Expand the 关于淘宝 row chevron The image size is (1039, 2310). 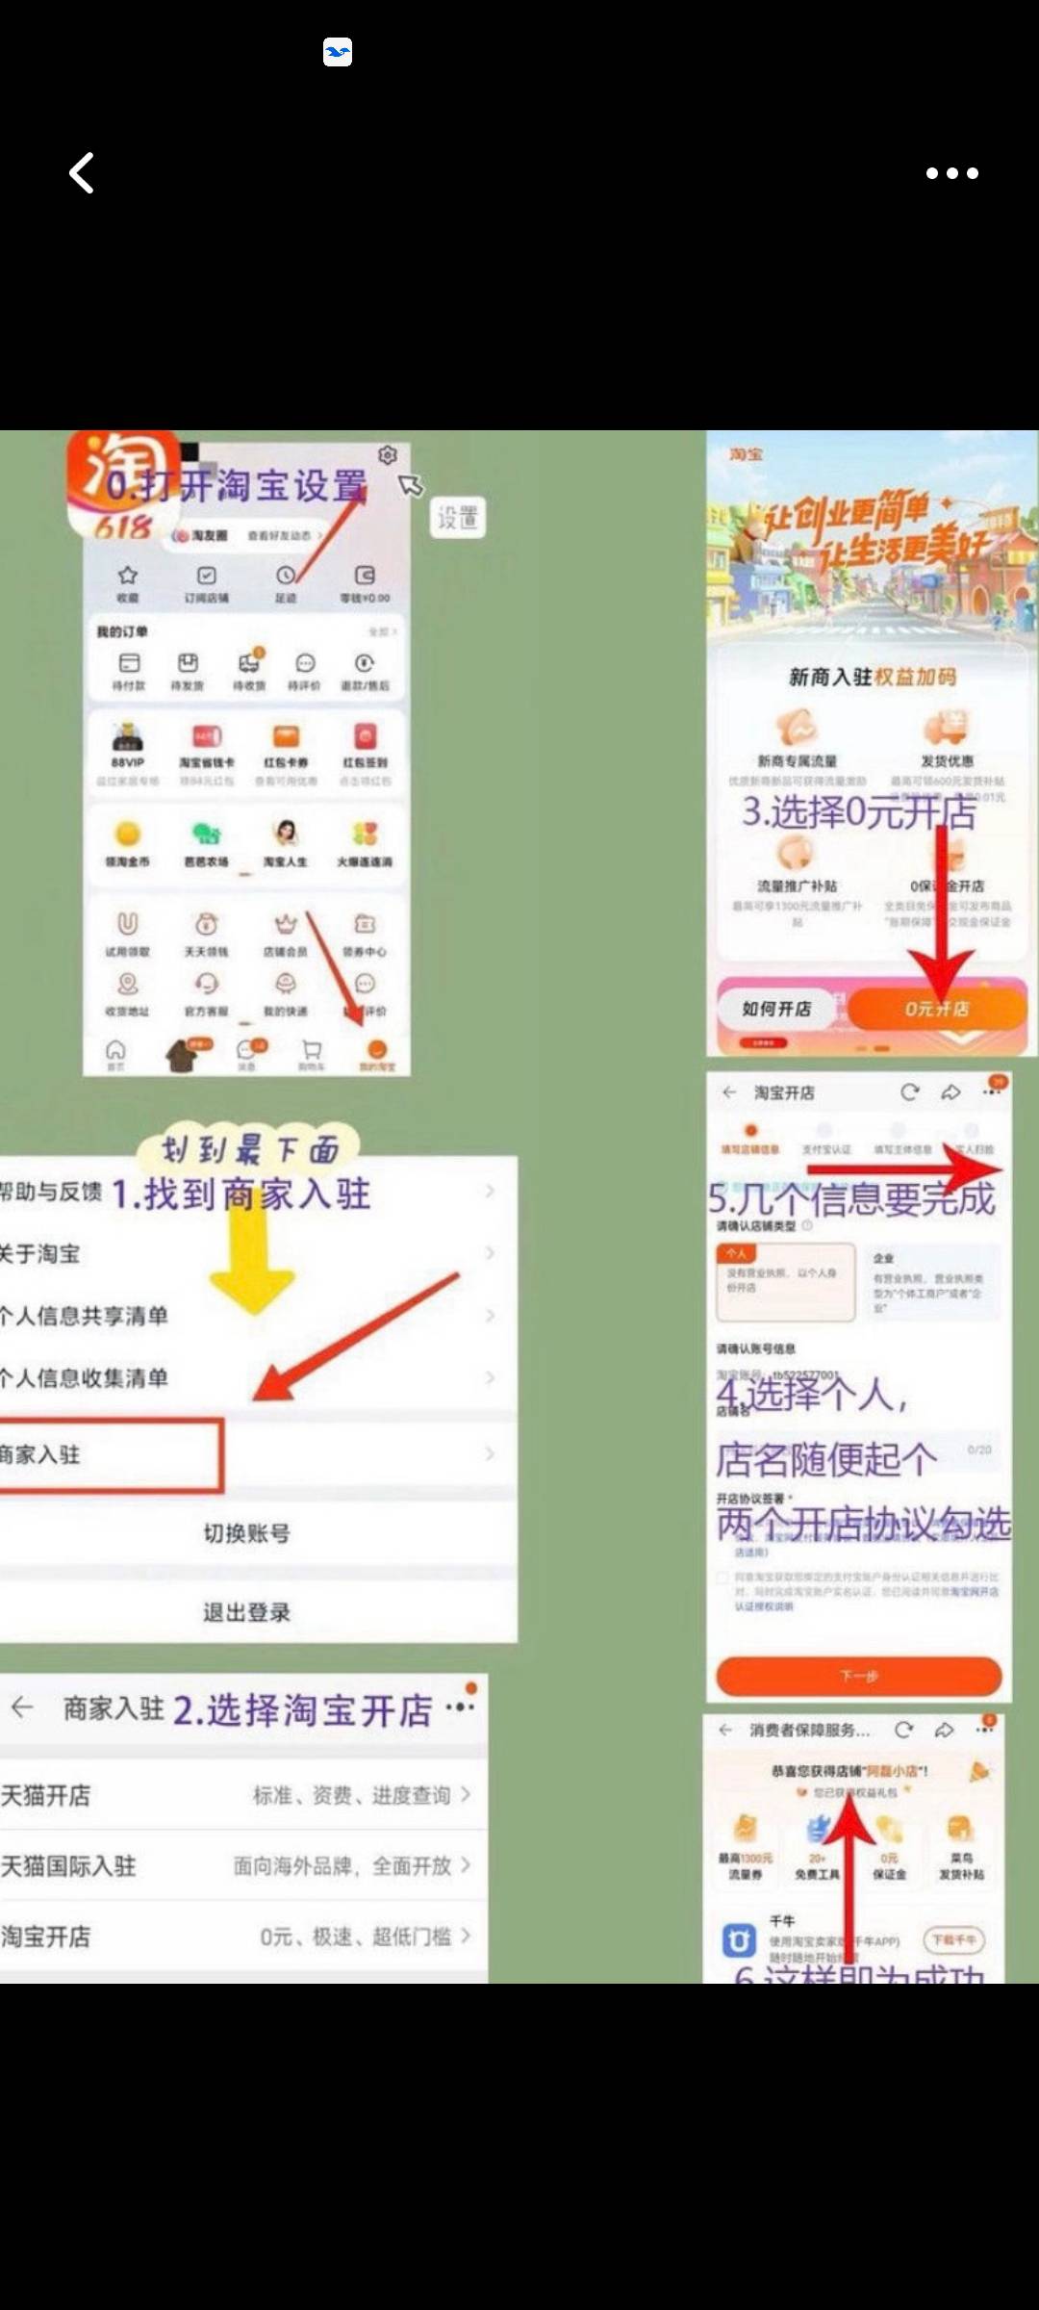coord(490,1253)
